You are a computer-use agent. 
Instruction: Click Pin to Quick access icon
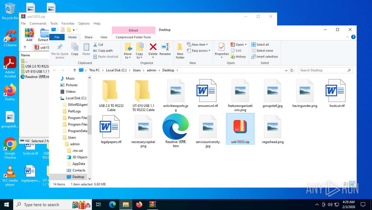pos(60,47)
